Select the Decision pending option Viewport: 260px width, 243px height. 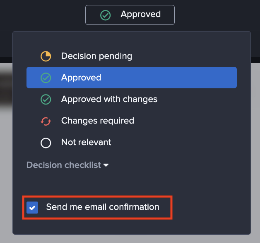click(x=96, y=56)
